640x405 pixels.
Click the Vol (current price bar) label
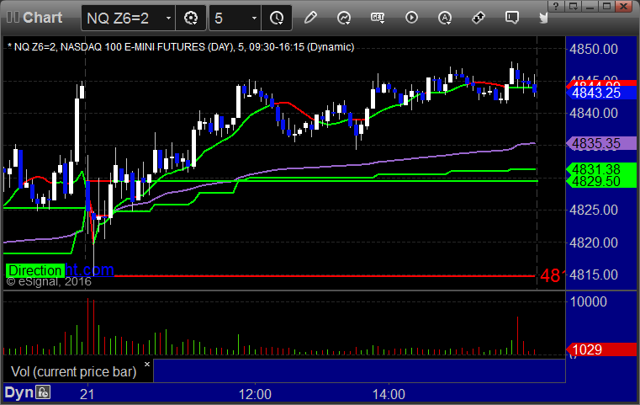pyautogui.click(x=73, y=371)
